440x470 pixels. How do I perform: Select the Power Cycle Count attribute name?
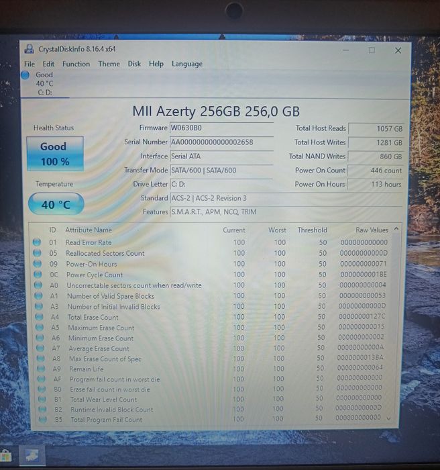(x=95, y=275)
